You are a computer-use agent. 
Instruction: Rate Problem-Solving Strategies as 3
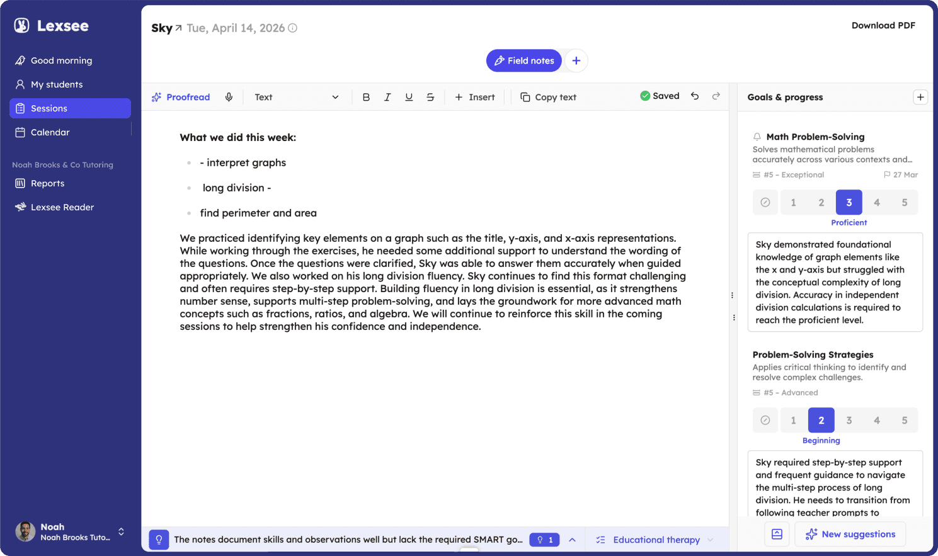(849, 420)
